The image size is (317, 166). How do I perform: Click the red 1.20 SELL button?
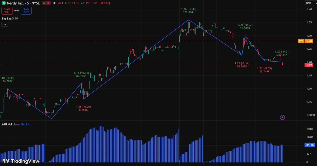(x=7, y=11)
